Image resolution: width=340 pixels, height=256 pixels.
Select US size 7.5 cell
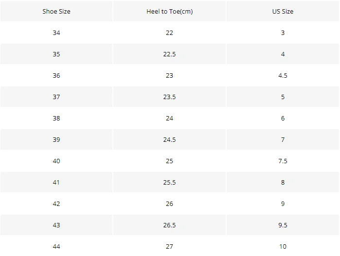coord(283,161)
